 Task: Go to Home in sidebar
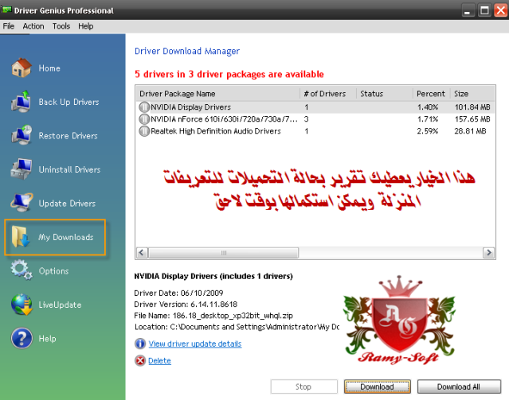[49, 68]
